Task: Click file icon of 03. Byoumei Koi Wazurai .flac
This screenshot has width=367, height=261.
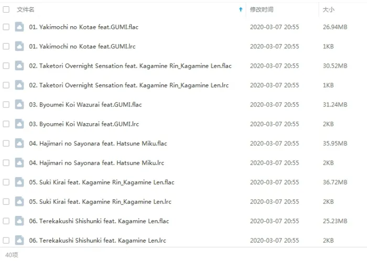Action: (19, 104)
